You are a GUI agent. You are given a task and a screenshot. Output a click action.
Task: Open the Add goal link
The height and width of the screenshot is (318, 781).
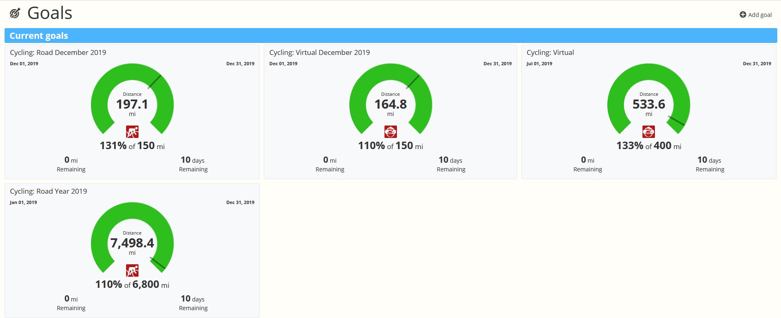click(x=755, y=14)
